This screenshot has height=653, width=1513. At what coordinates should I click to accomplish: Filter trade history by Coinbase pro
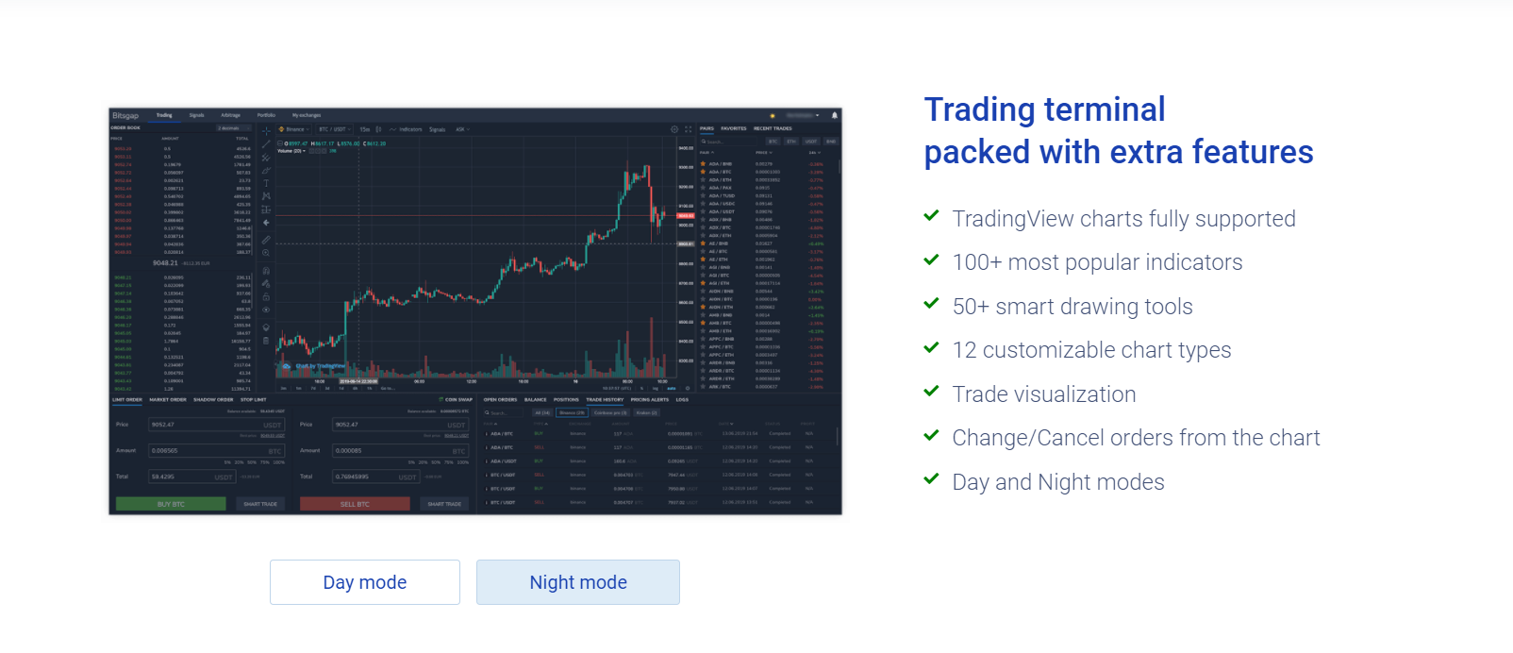[x=611, y=412]
